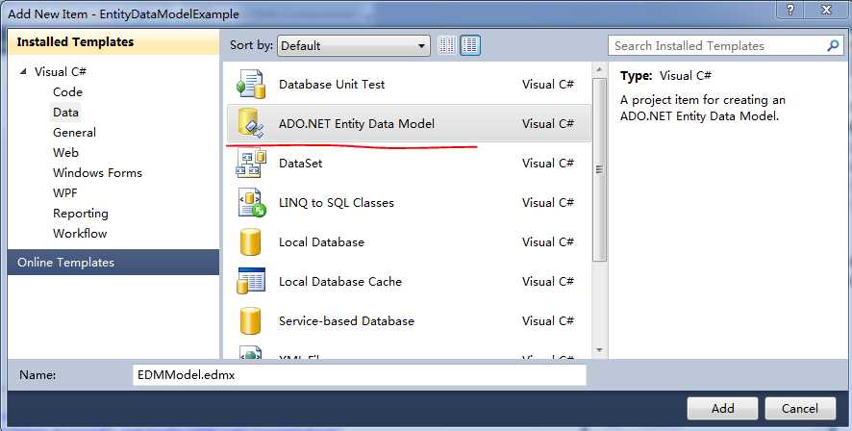The image size is (852, 431).
Task: Switch to small icons view
Action: (446, 45)
